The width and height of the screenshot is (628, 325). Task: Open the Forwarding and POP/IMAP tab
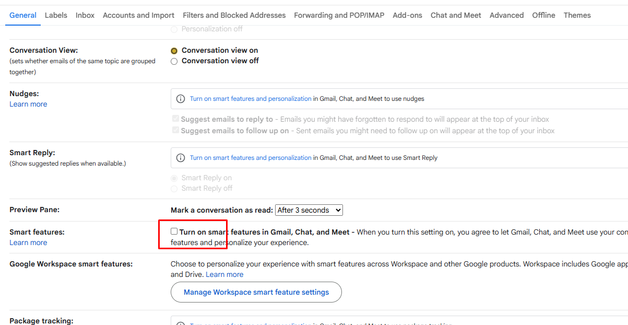(339, 15)
